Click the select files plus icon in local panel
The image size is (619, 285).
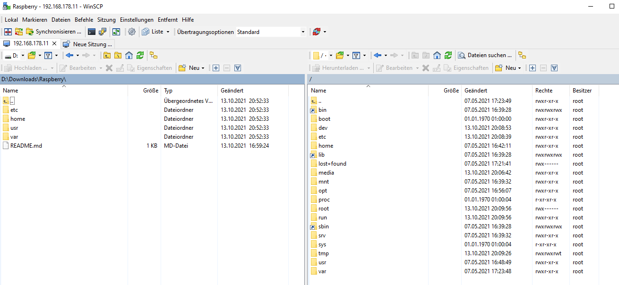point(216,68)
